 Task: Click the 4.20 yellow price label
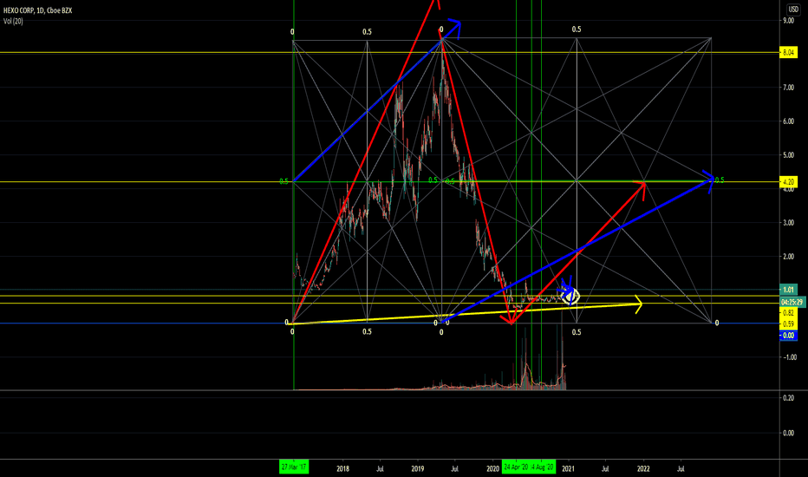pyautogui.click(x=788, y=181)
